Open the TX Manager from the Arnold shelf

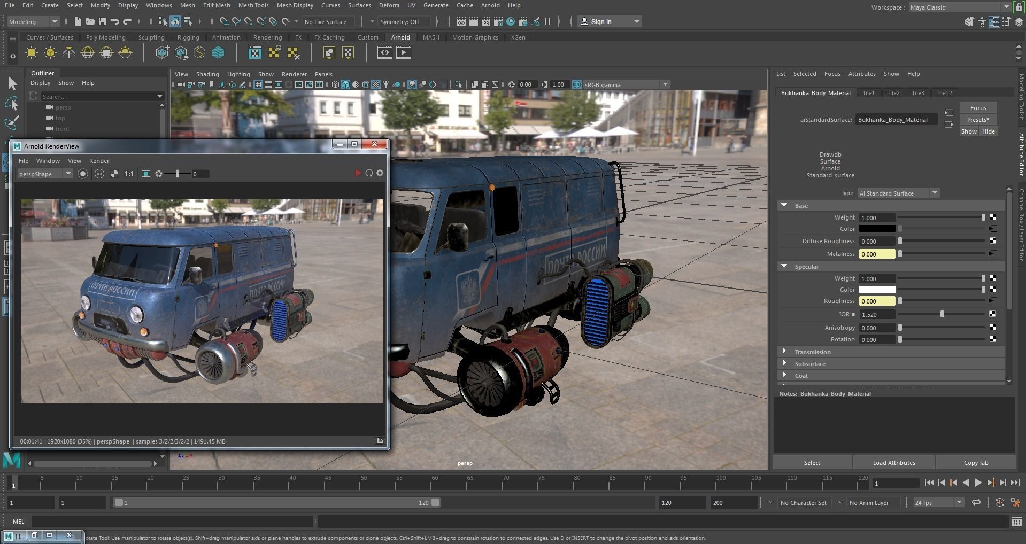(255, 52)
